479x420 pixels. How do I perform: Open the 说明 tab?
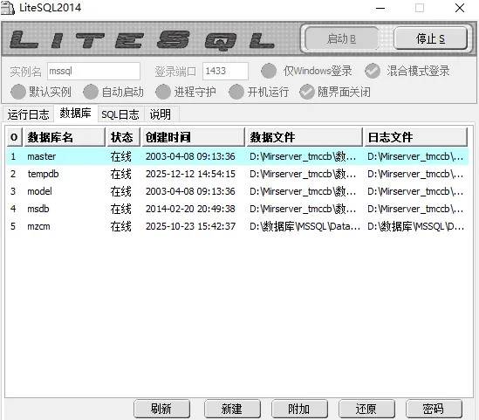161,114
